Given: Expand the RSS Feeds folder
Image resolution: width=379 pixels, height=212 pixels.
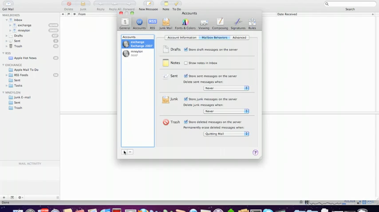Looking at the screenshot, I should coord(7,75).
